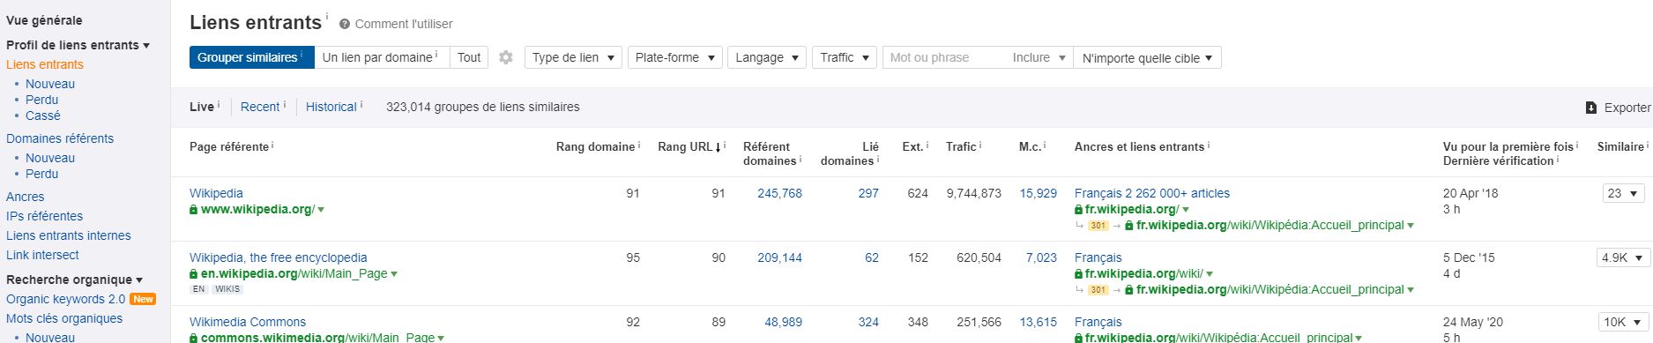Click the EN language tag under en.wikipedia.org

[x=198, y=289]
